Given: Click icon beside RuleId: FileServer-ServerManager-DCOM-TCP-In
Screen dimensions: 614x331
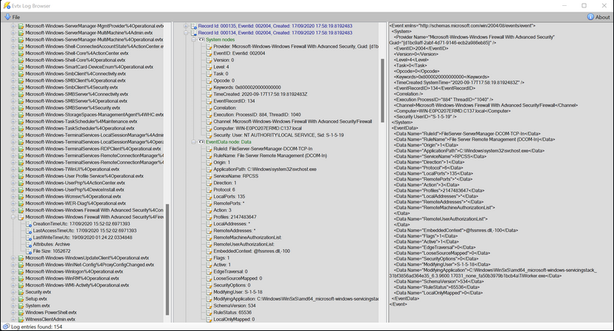Looking at the screenshot, I should 209,149.
